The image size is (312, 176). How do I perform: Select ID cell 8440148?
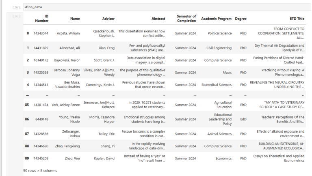41,119
